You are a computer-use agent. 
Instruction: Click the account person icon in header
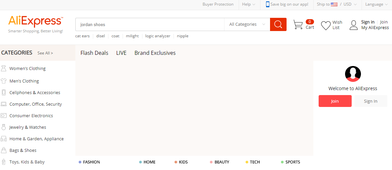(354, 25)
